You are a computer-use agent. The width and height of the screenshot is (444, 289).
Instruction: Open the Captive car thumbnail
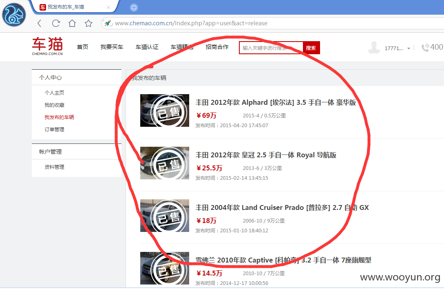coord(165,268)
